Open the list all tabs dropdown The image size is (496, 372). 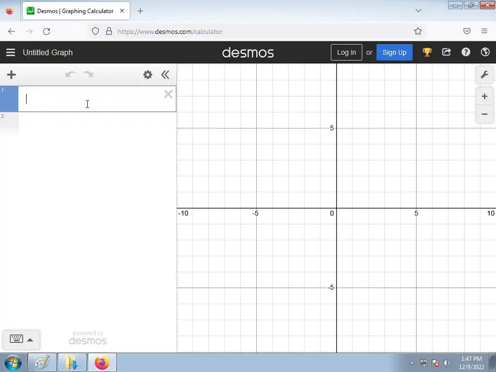click(x=418, y=11)
